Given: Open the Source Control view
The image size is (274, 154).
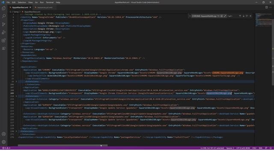Looking at the screenshot, I should tap(4, 24).
